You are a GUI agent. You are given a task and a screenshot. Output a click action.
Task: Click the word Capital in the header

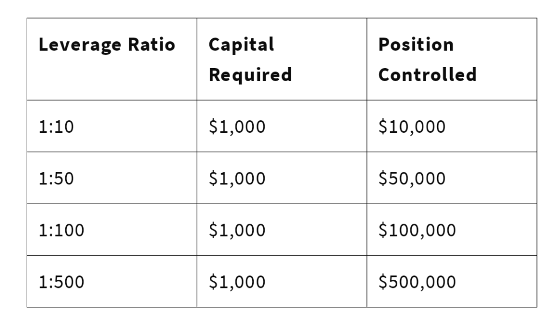(x=241, y=45)
